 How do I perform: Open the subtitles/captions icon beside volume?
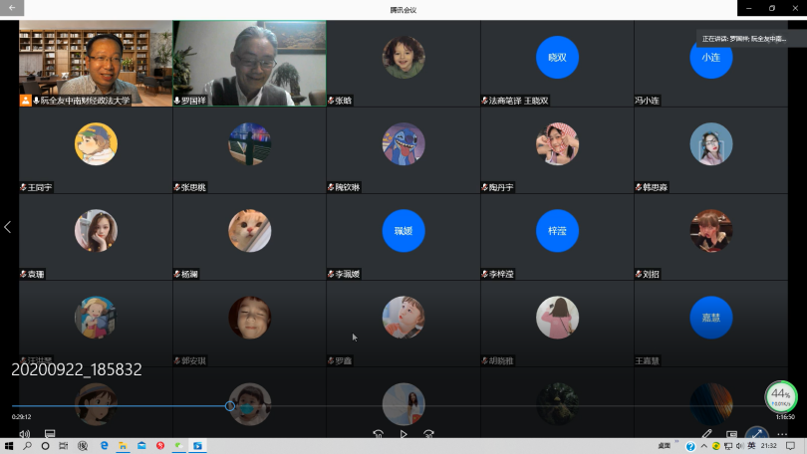50,434
